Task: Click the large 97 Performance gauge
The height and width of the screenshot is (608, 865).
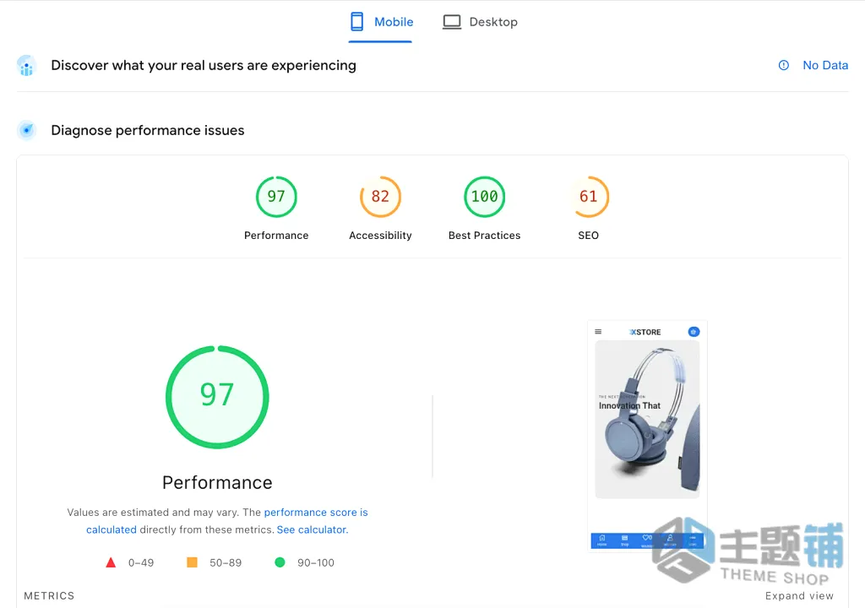Action: (x=217, y=397)
